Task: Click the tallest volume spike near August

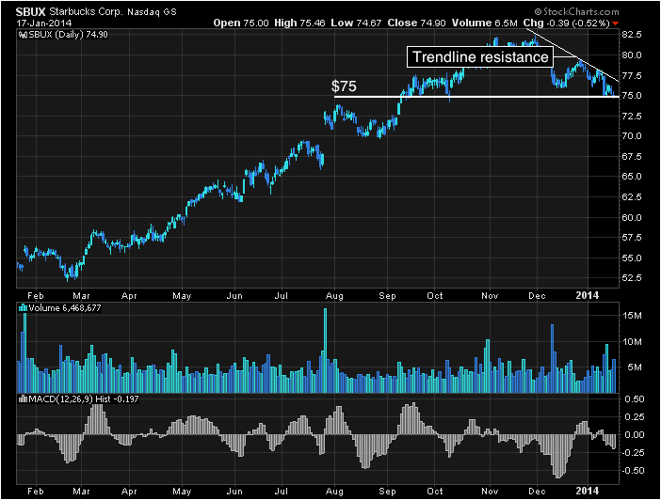Action: tap(325, 351)
